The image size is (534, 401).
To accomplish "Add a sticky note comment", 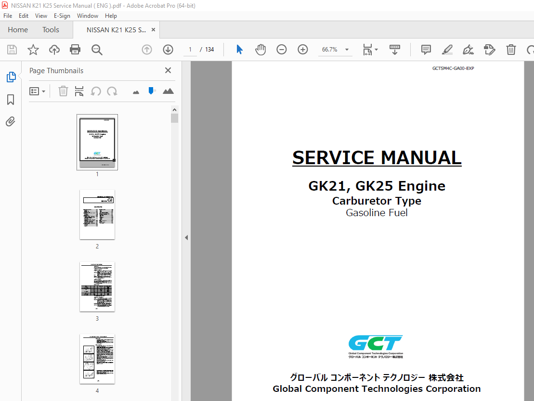I will pos(426,50).
